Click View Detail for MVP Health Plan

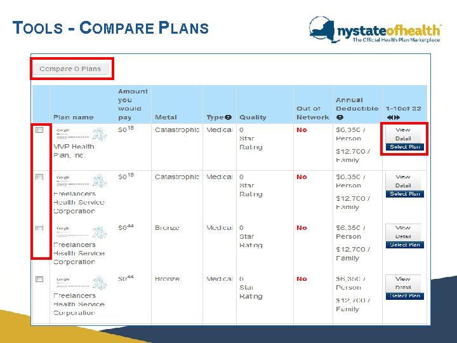tap(403, 134)
